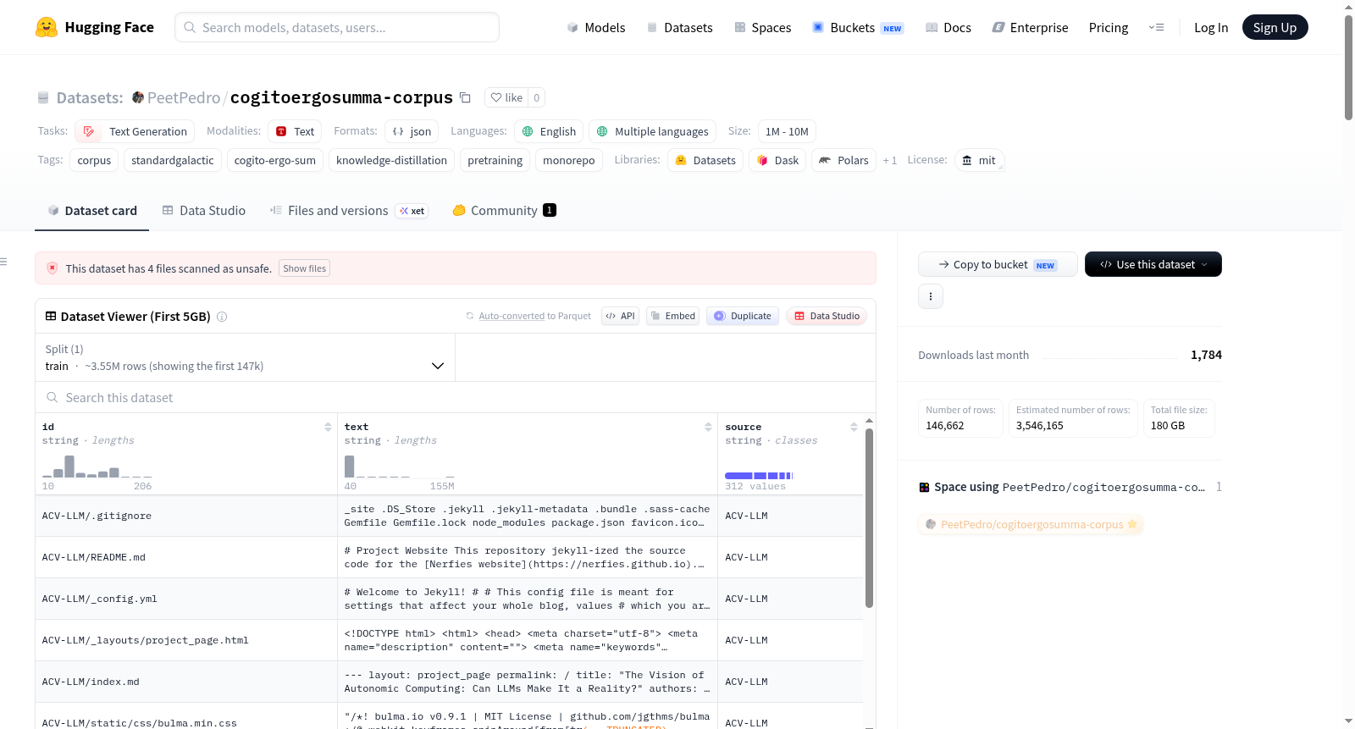Screen dimensions: 1355x729
Task: Open the Models page
Action: pyautogui.click(x=596, y=27)
